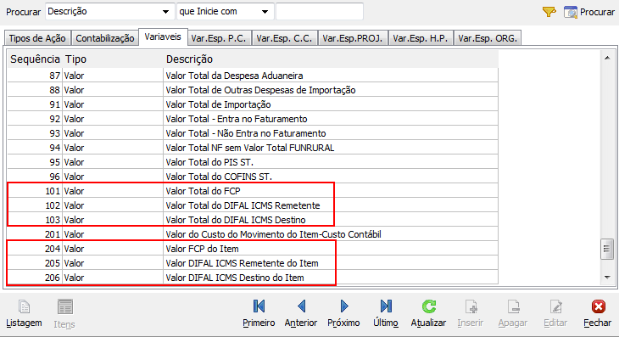This screenshot has height=337, width=619.
Task: Select row 206 Valor DIFAL ICMS Destino do Item
Action: pos(253,278)
